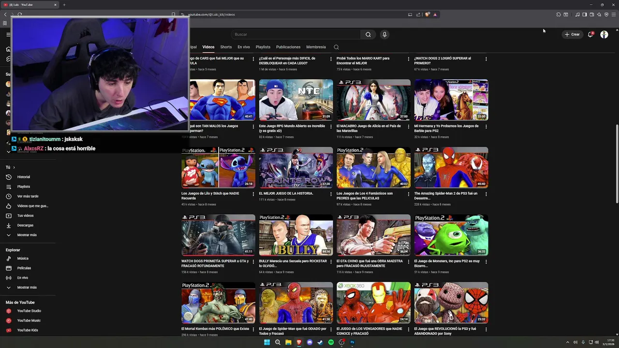Open 'WATCH DOGS PROMETÍA SUPERAR A GTA' title
Screen dimensions: 619x348
pyautogui.click(x=215, y=263)
